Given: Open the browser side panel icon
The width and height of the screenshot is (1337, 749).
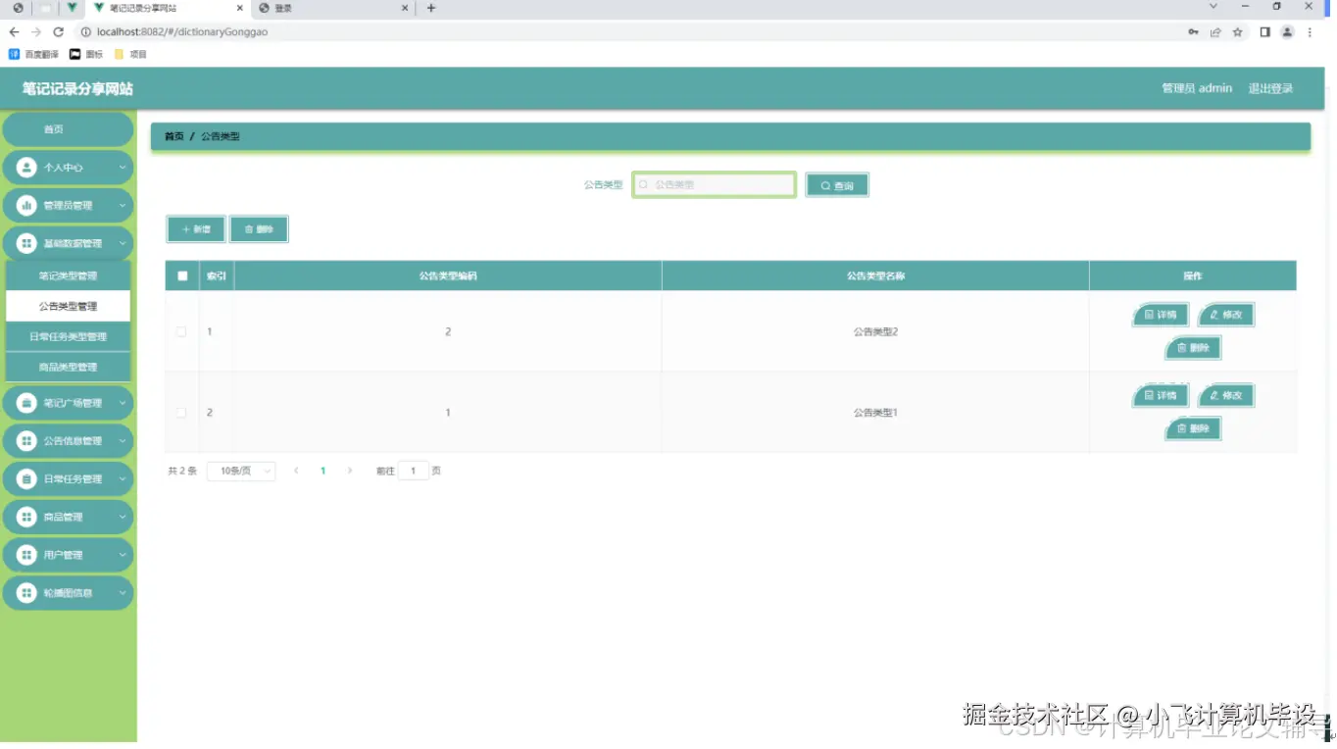Looking at the screenshot, I should (x=1265, y=32).
